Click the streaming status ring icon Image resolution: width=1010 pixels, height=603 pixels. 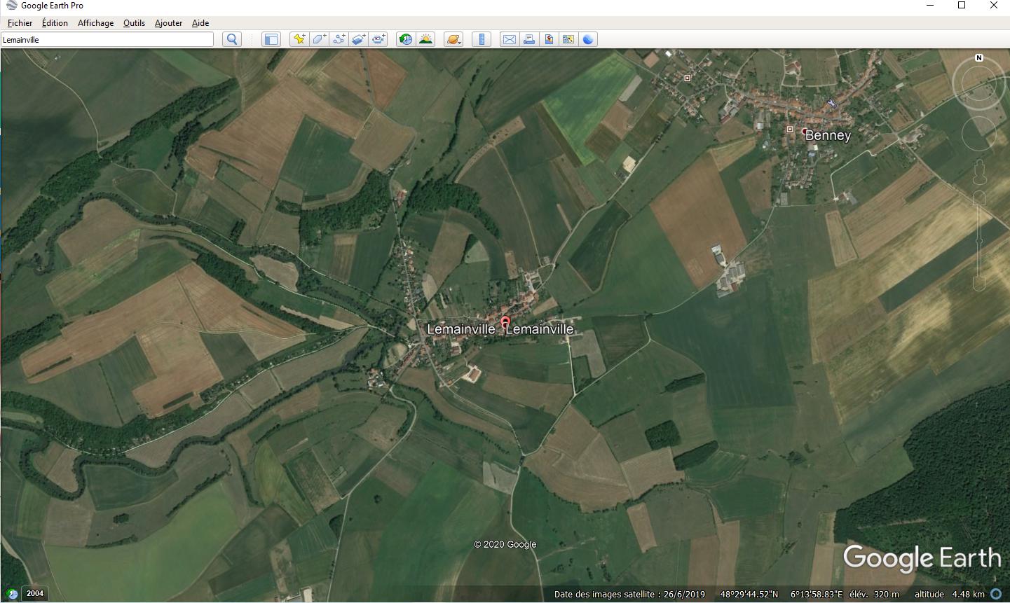click(x=995, y=594)
